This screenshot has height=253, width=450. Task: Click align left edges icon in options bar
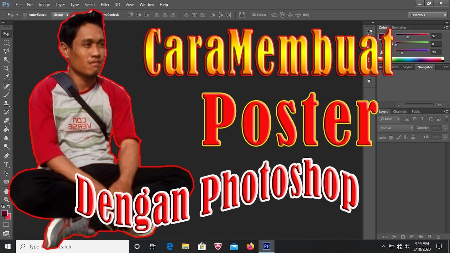(157, 15)
